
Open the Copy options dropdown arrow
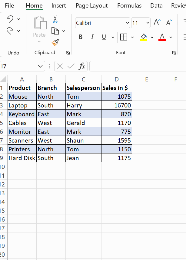pos(64,31)
